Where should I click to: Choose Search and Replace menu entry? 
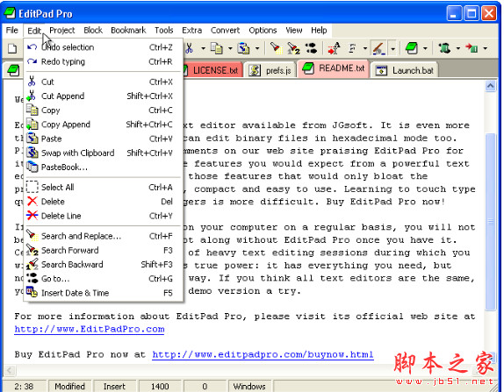tap(104, 236)
